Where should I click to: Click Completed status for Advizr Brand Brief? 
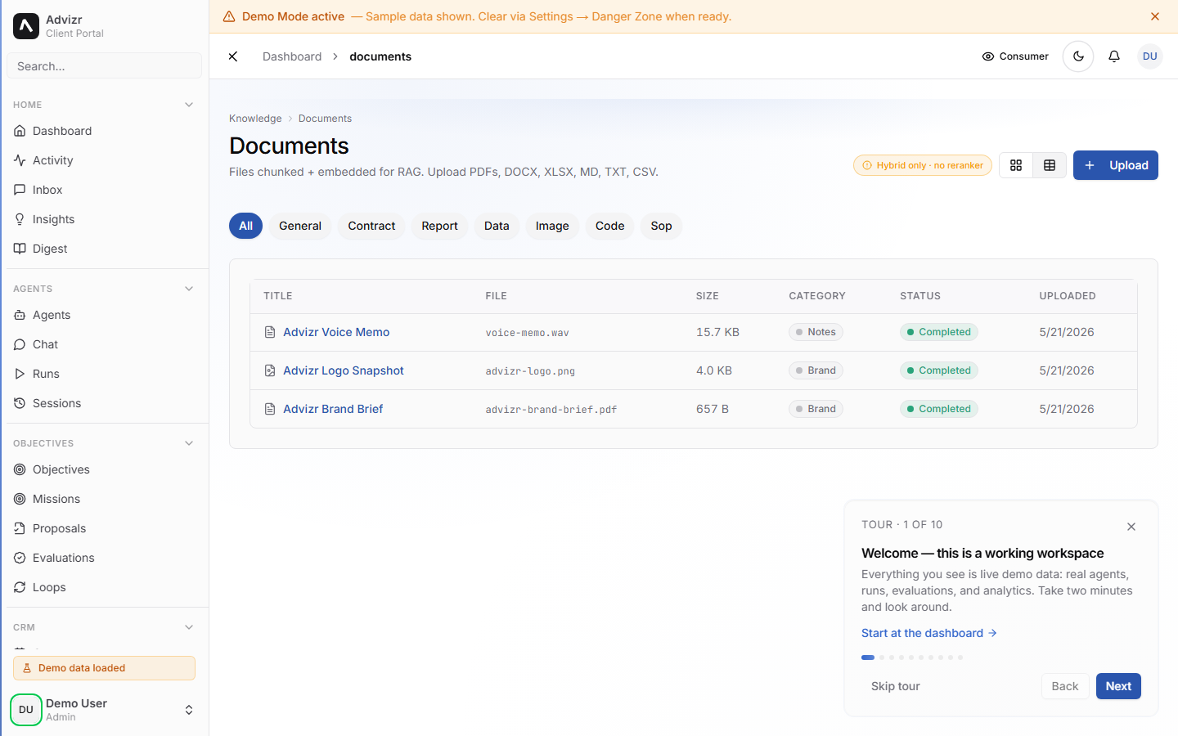[938, 409]
